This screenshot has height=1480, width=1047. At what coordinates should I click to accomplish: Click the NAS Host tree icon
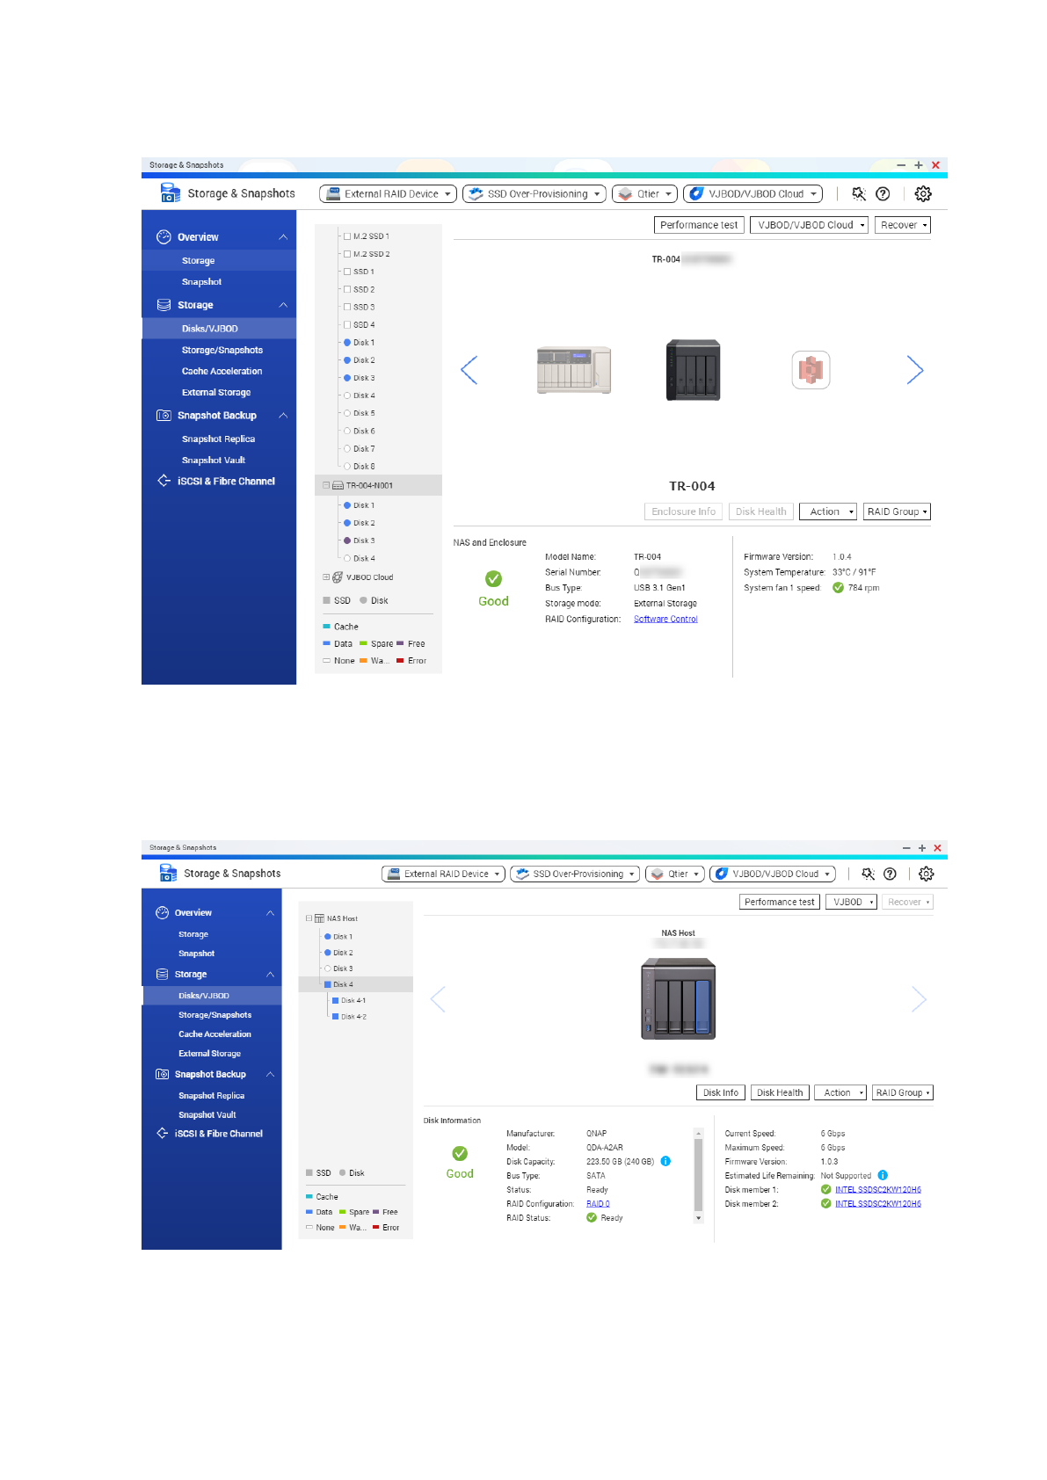click(319, 918)
